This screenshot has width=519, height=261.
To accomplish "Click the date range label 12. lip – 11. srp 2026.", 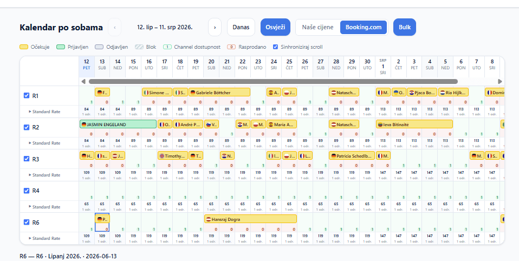I will point(165,27).
